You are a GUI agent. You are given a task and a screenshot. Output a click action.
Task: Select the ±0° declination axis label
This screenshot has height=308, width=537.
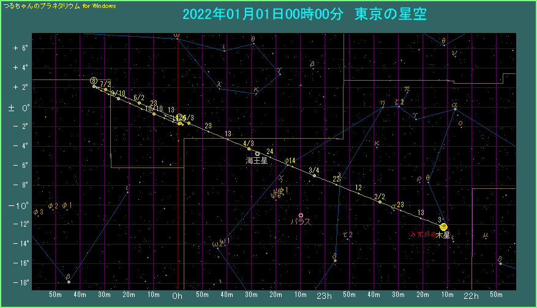pos(17,108)
